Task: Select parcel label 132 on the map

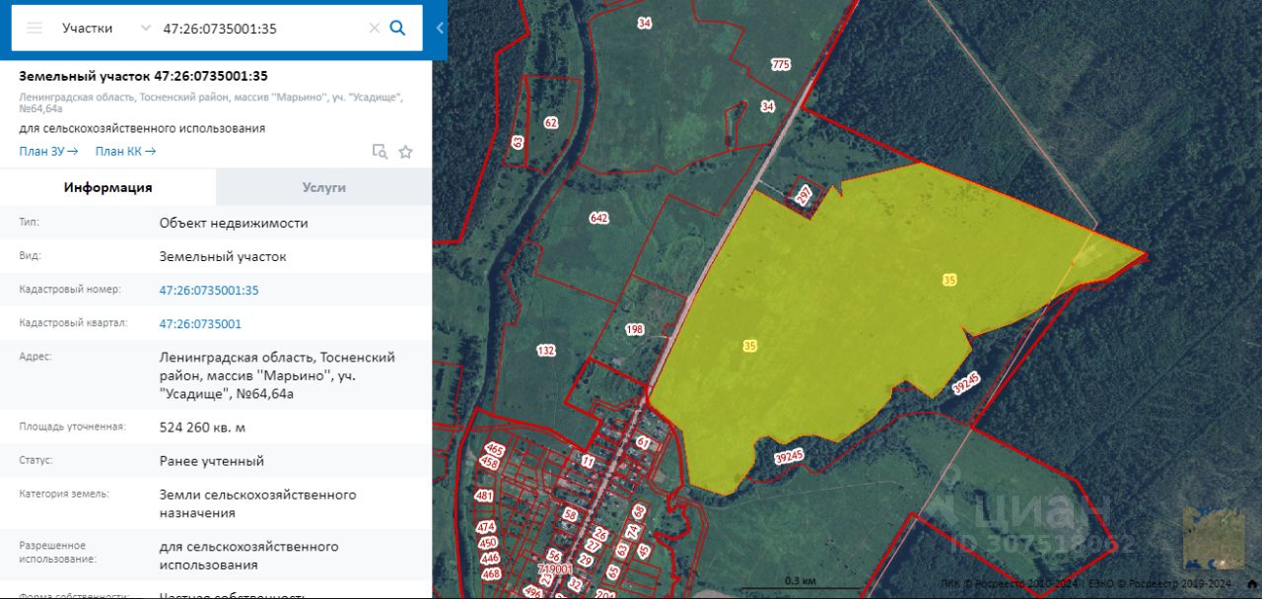Action: [546, 350]
